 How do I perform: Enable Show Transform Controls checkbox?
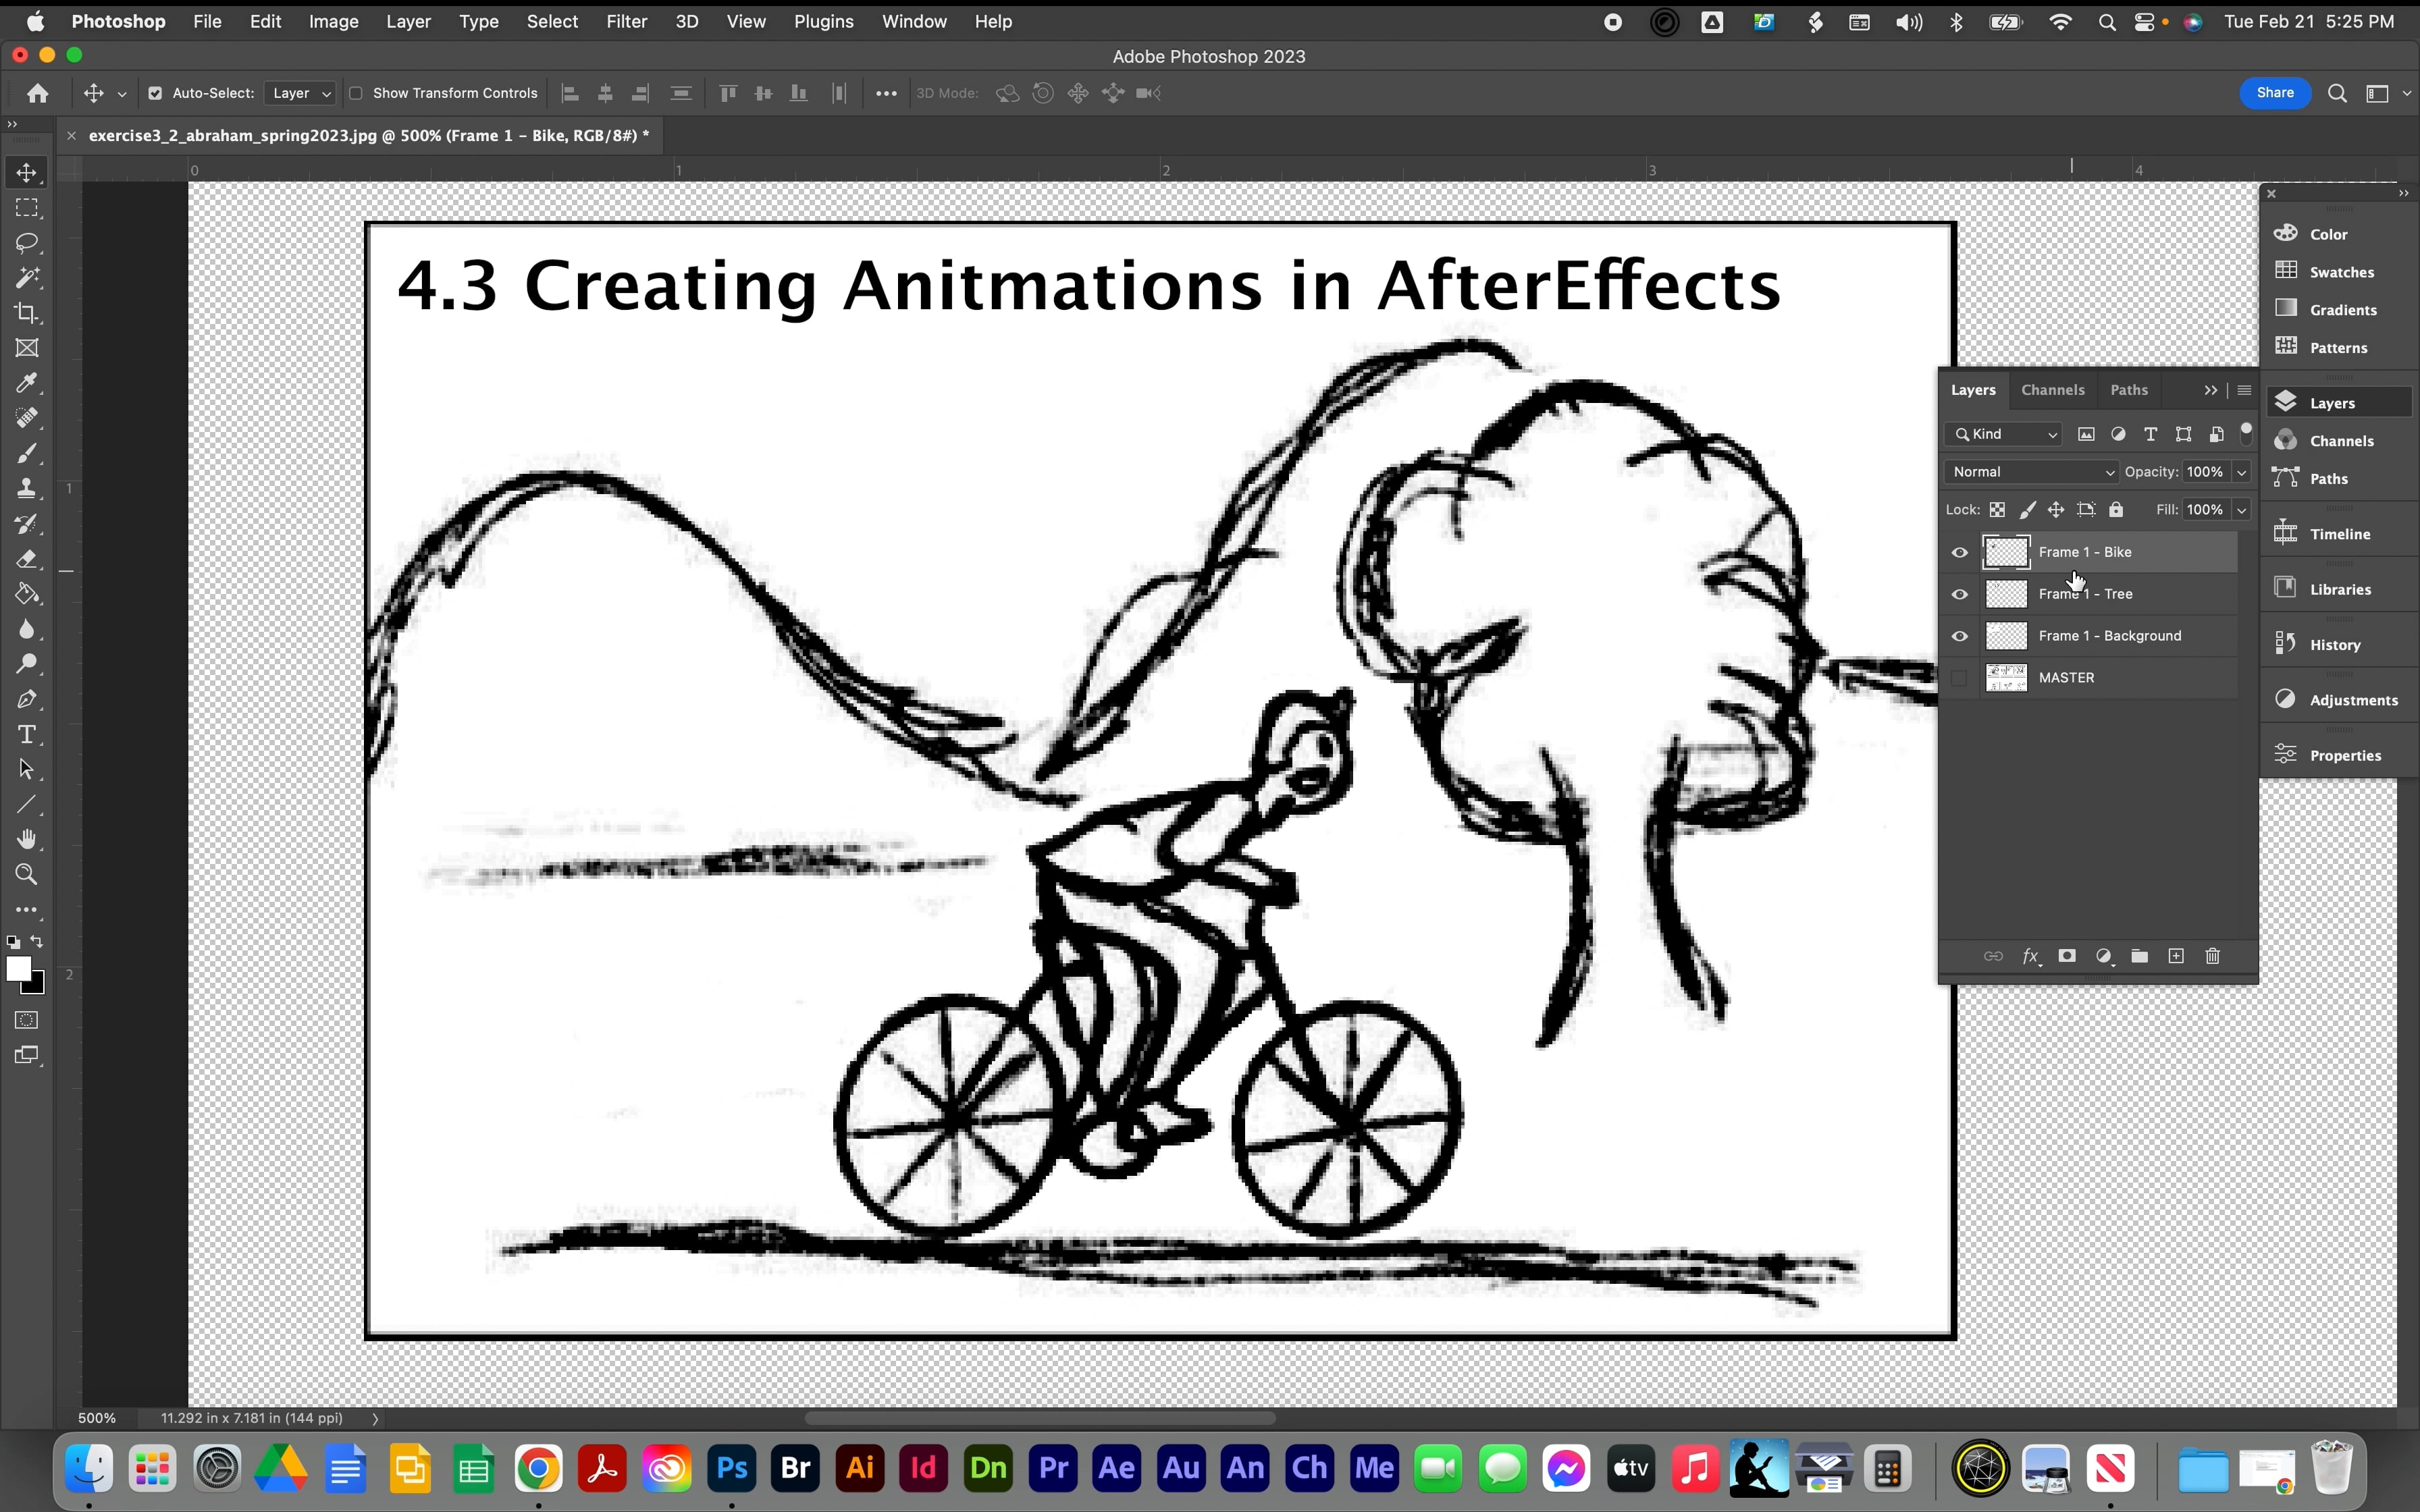(x=355, y=93)
